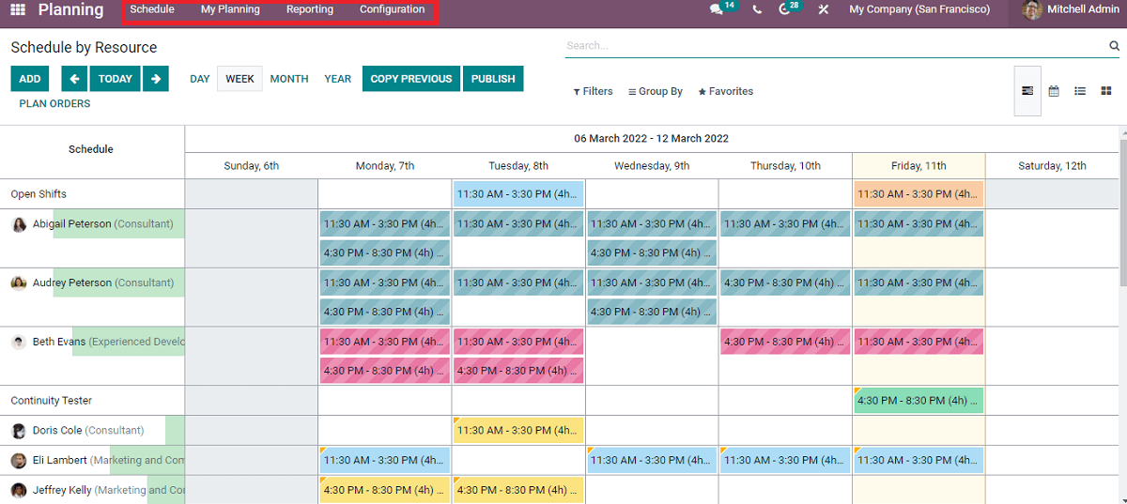
Task: Open the Reporting menu
Action: (x=310, y=9)
